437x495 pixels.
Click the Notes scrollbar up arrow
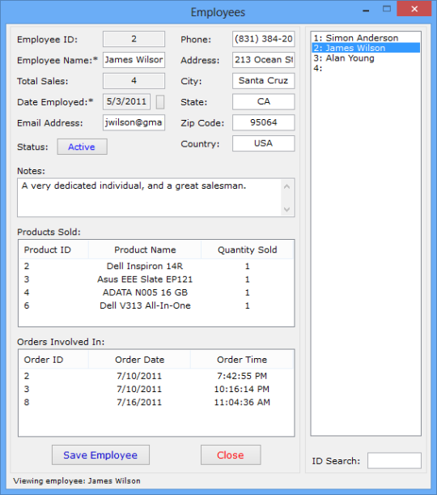(x=287, y=186)
